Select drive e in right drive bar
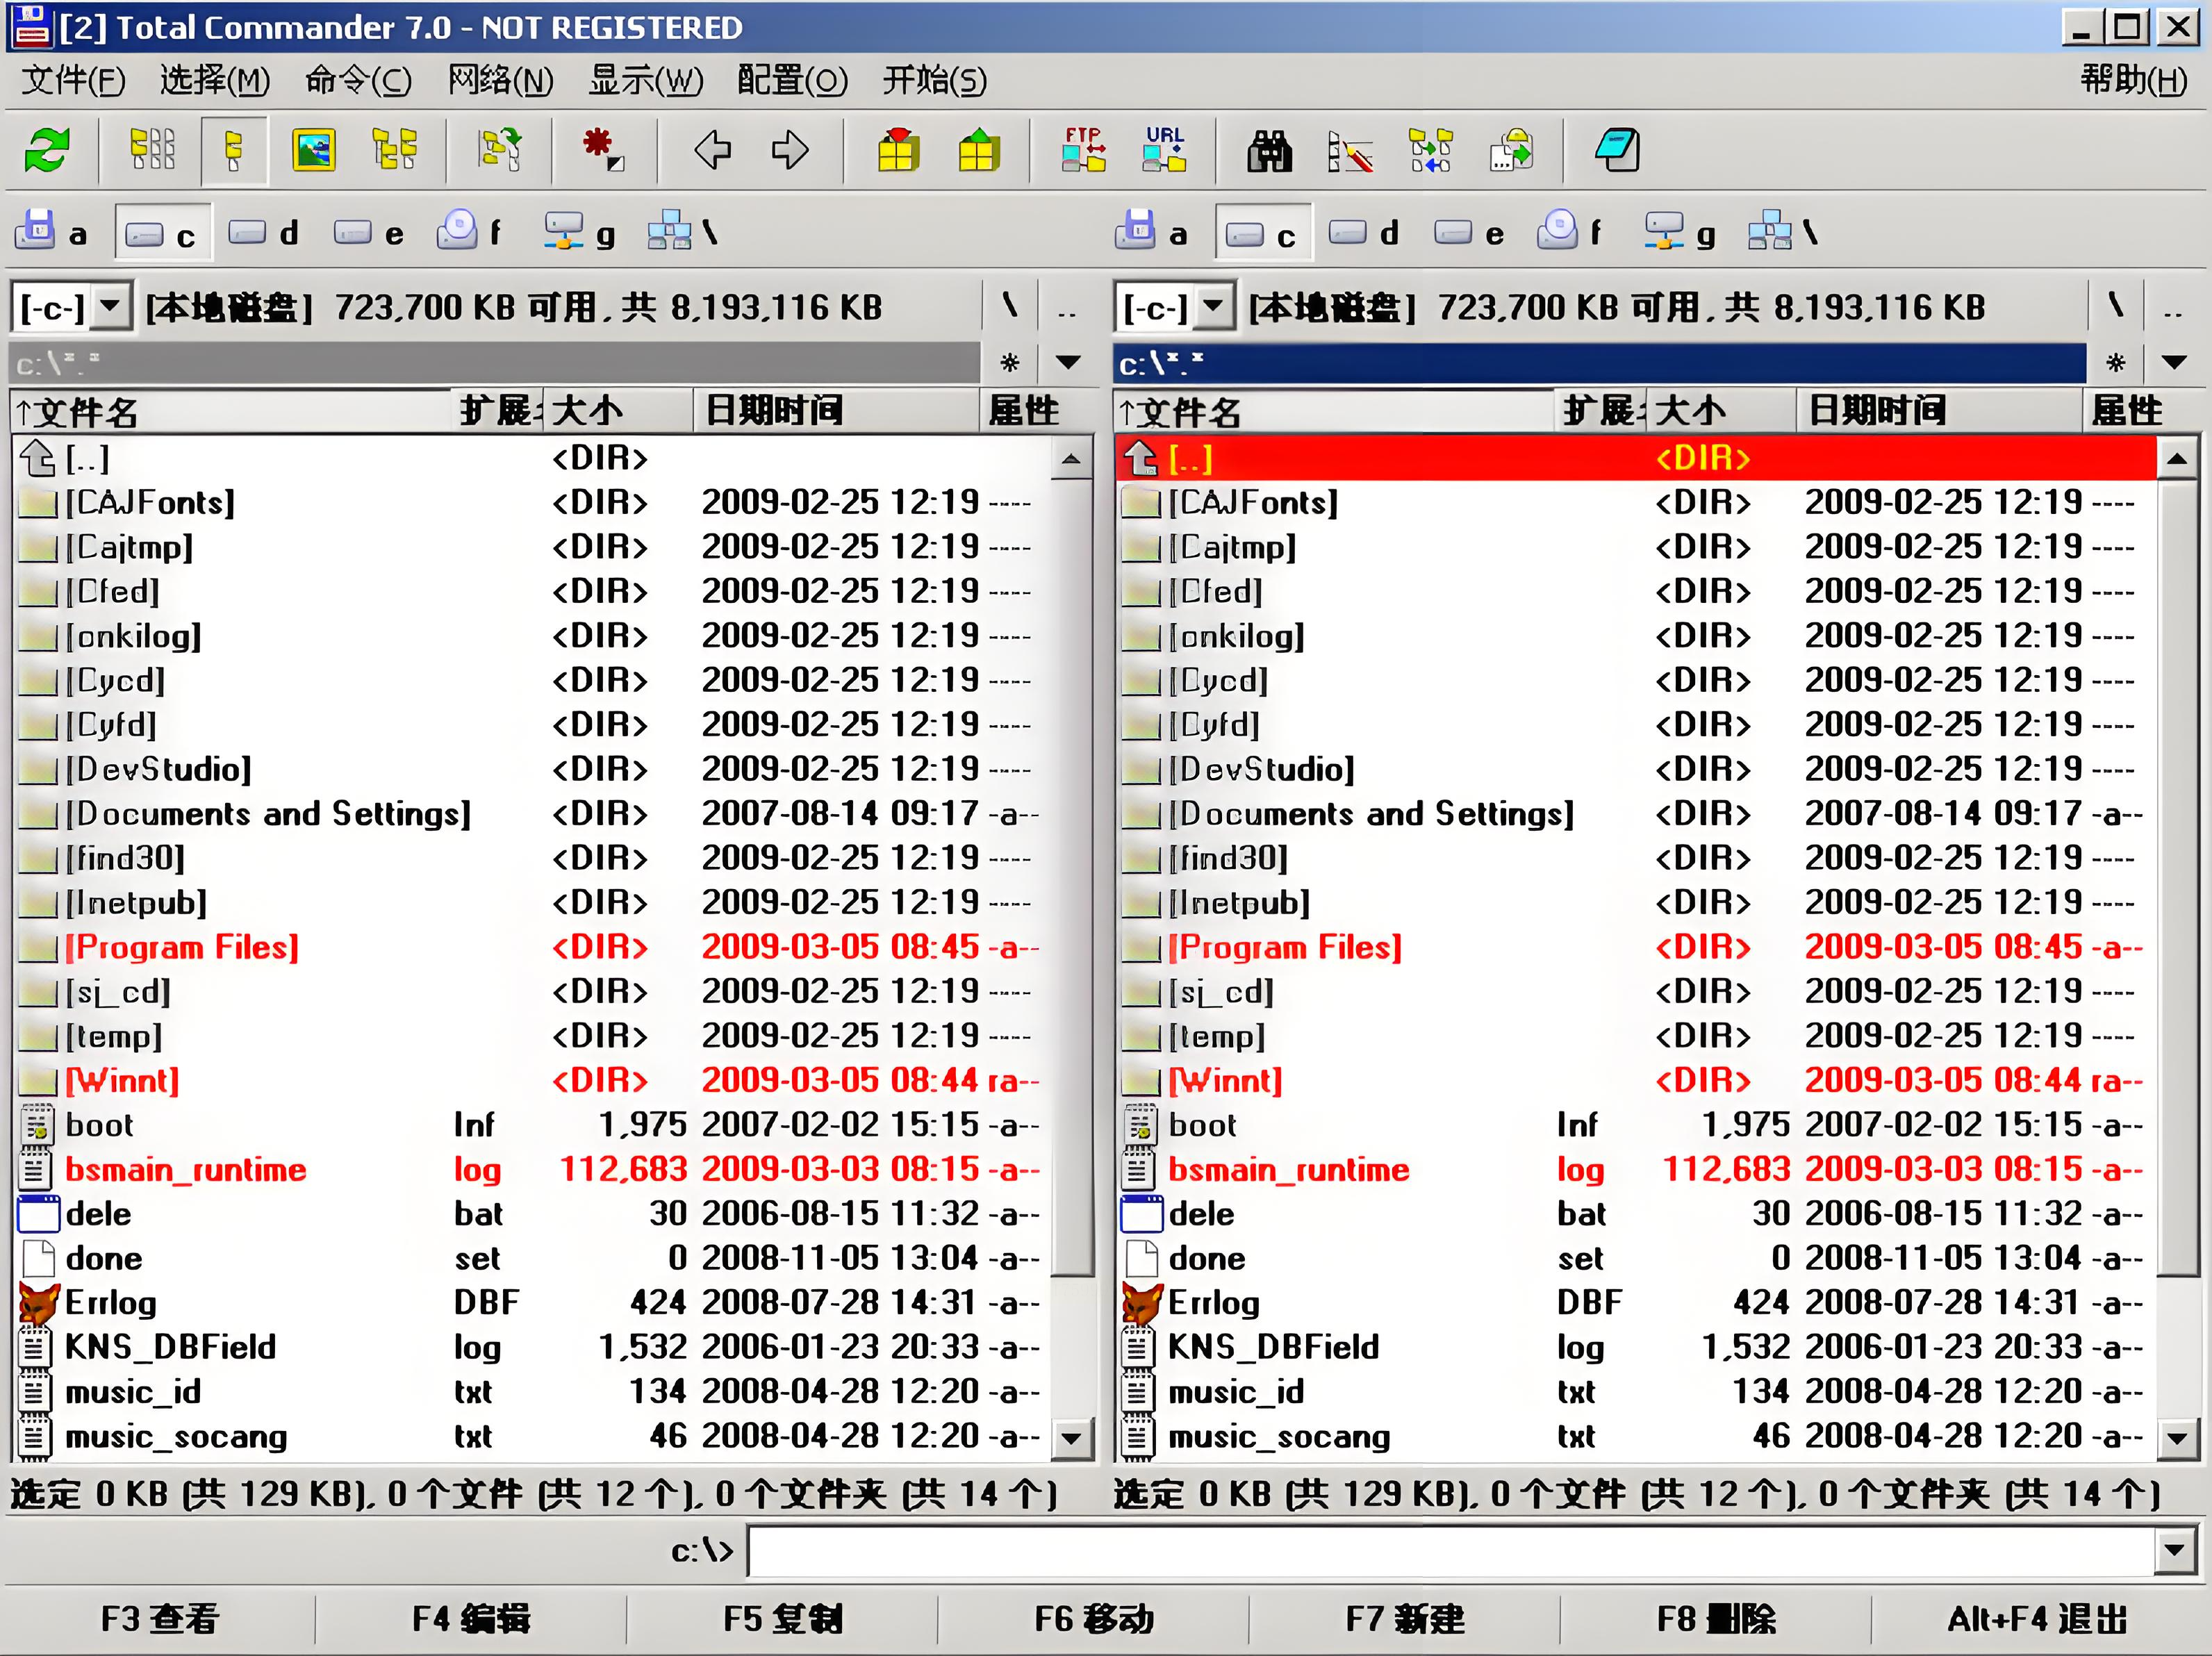Viewport: 2212px width, 1656px height. tap(1469, 234)
